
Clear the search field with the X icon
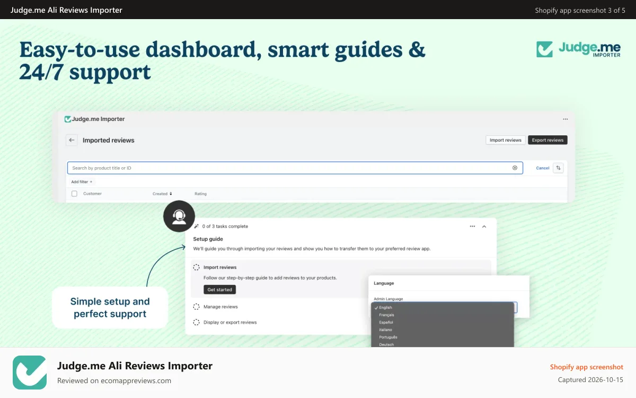[x=515, y=168]
